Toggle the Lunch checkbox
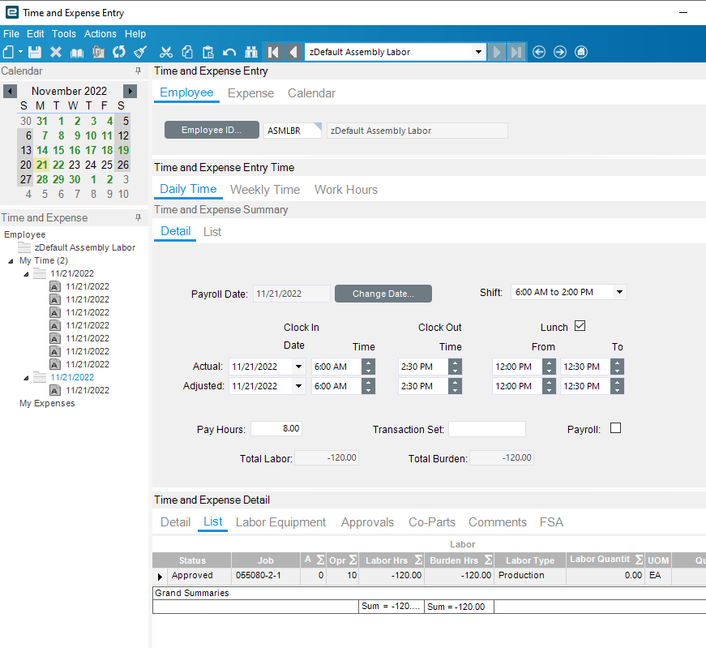 (580, 326)
